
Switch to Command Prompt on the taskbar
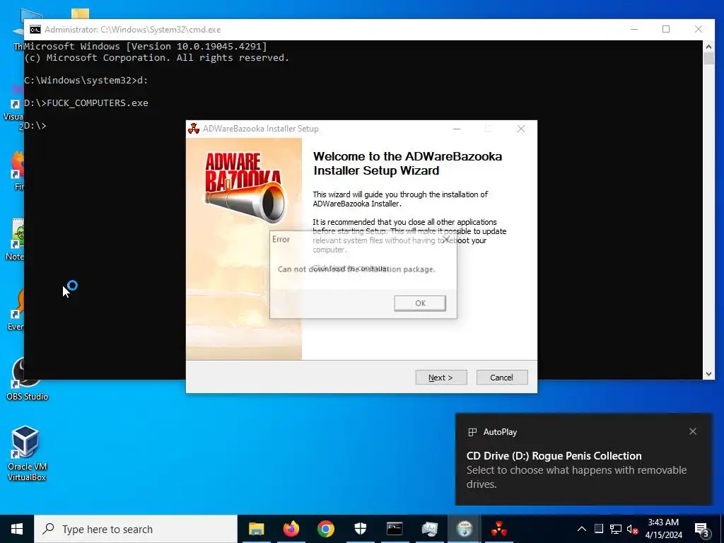tap(395, 529)
